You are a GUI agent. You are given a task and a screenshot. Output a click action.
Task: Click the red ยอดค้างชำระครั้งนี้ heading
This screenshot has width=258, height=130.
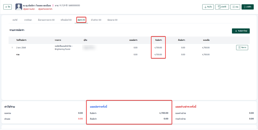[x=186, y=107]
